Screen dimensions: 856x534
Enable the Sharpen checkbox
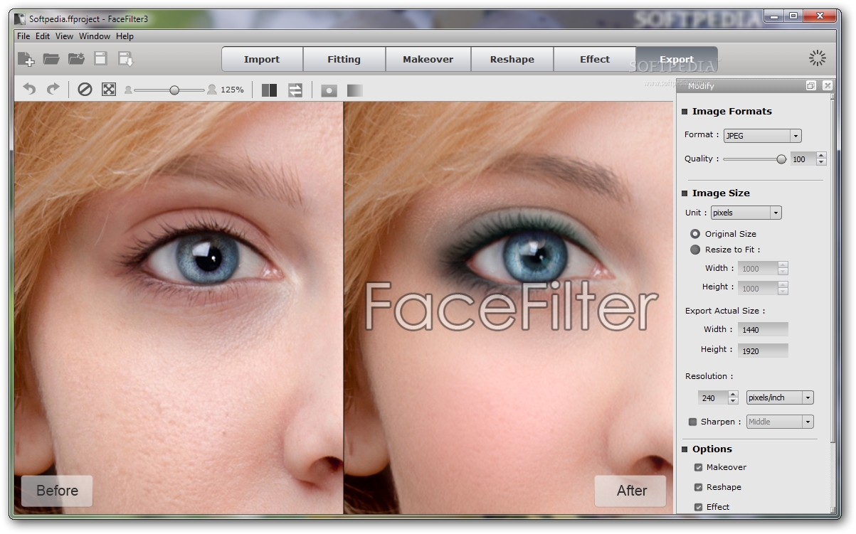pyautogui.click(x=692, y=422)
